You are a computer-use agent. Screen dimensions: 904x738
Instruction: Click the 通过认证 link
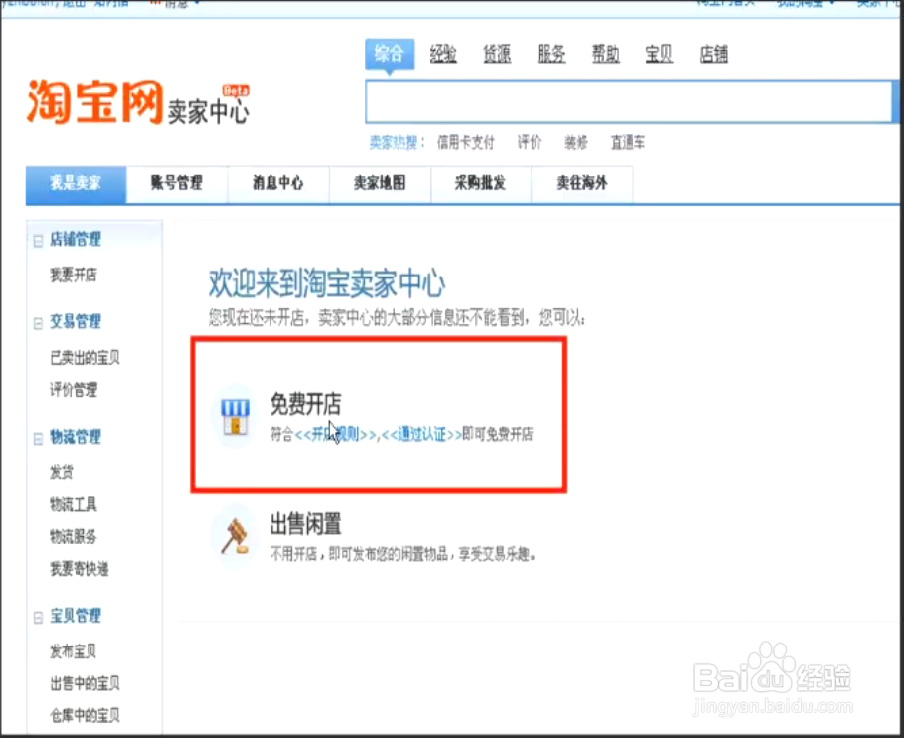coord(422,434)
